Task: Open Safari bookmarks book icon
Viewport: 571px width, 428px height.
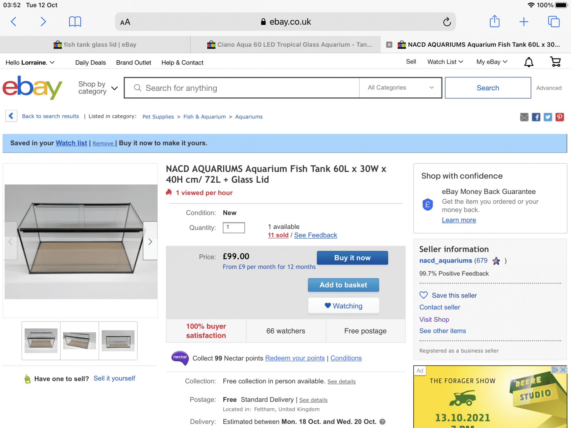Action: point(75,22)
